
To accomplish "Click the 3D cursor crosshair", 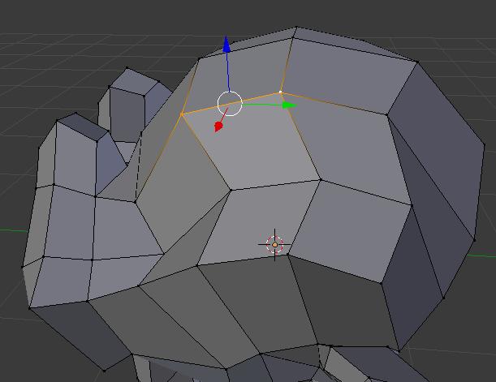I will click(x=274, y=245).
